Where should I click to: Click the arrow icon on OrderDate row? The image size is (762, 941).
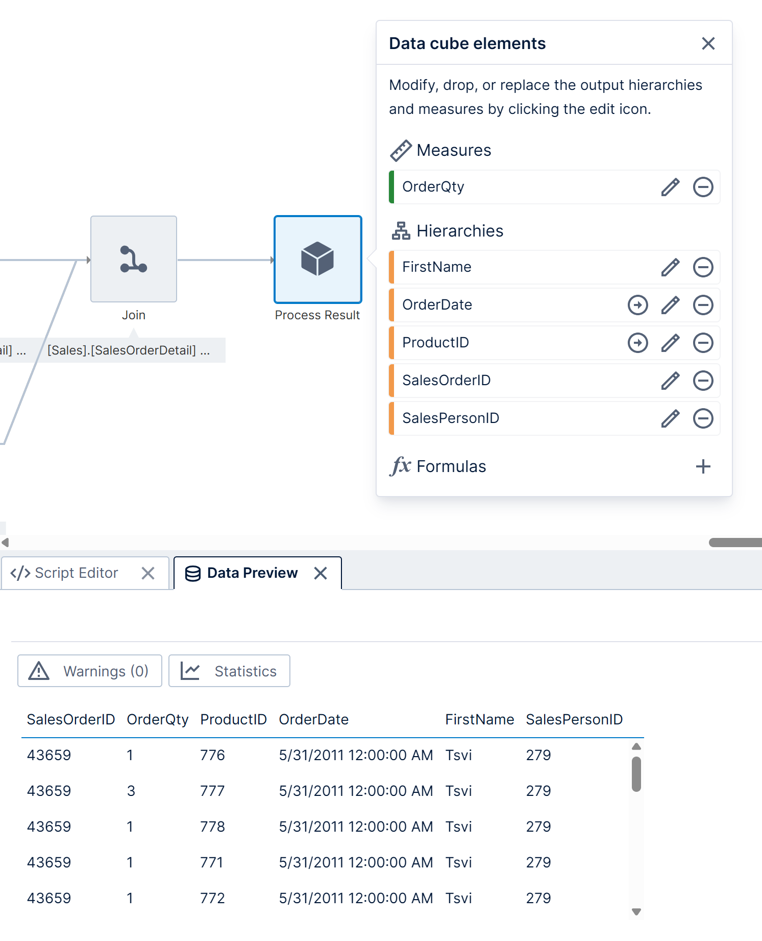(x=637, y=305)
